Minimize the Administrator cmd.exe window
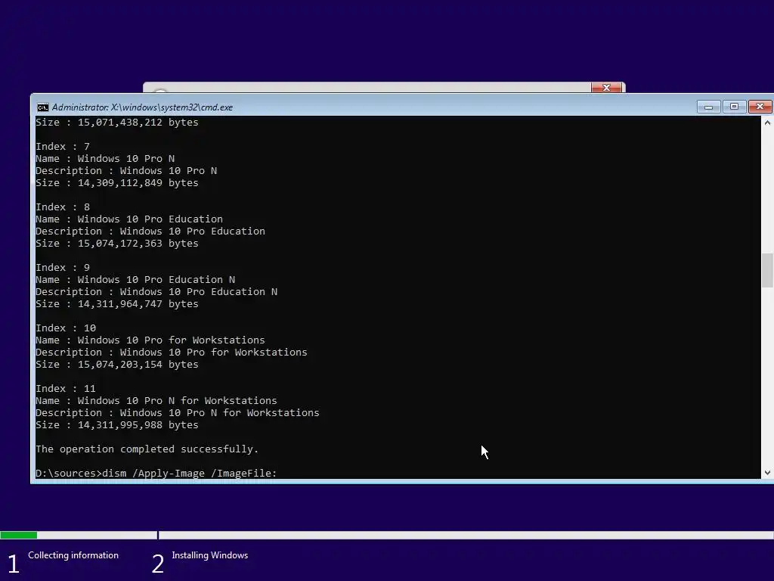Screen dimensions: 774x581 (709, 107)
